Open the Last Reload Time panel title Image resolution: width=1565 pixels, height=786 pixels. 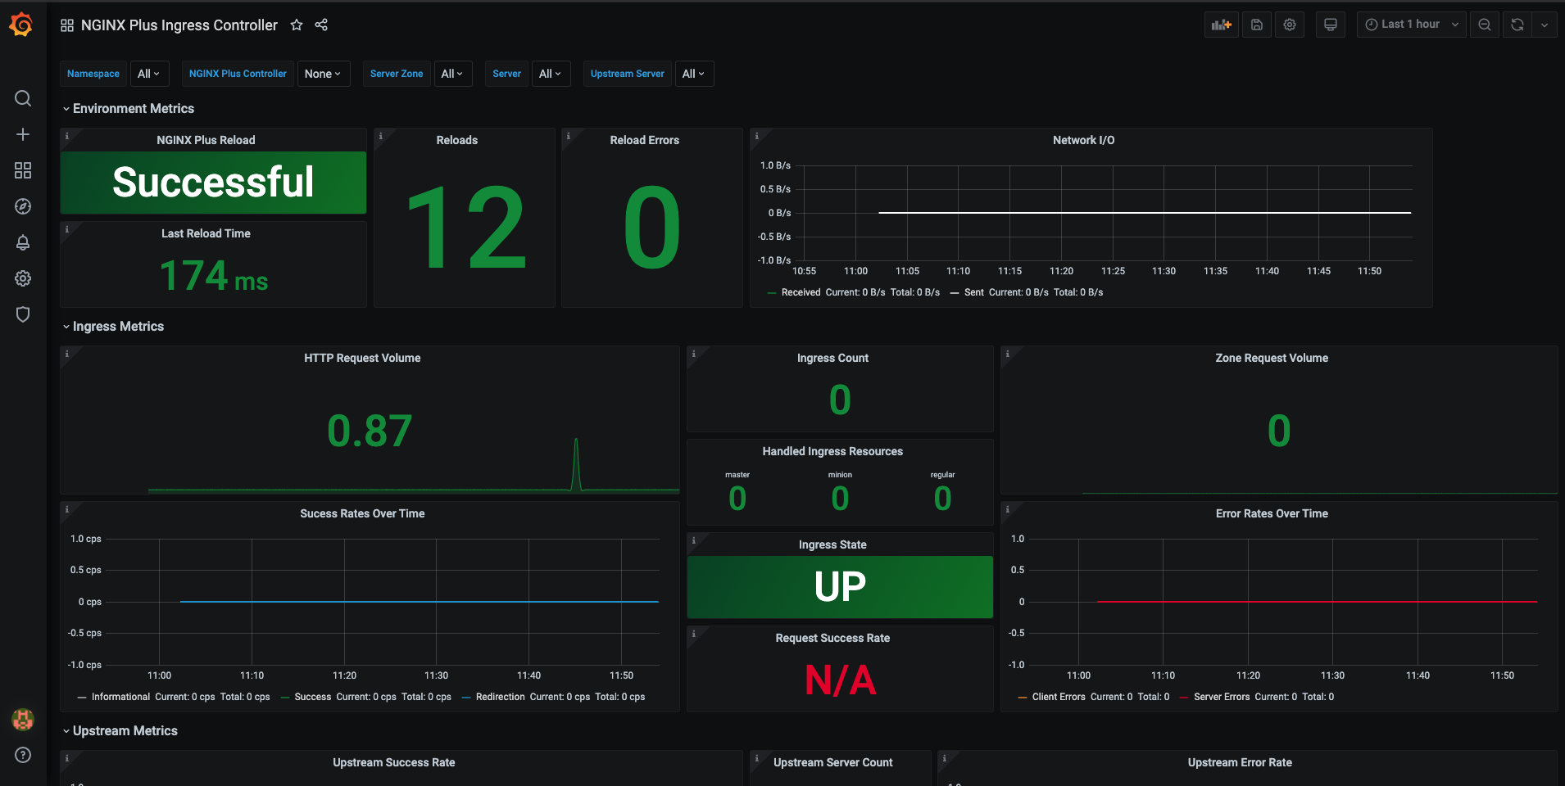(206, 233)
